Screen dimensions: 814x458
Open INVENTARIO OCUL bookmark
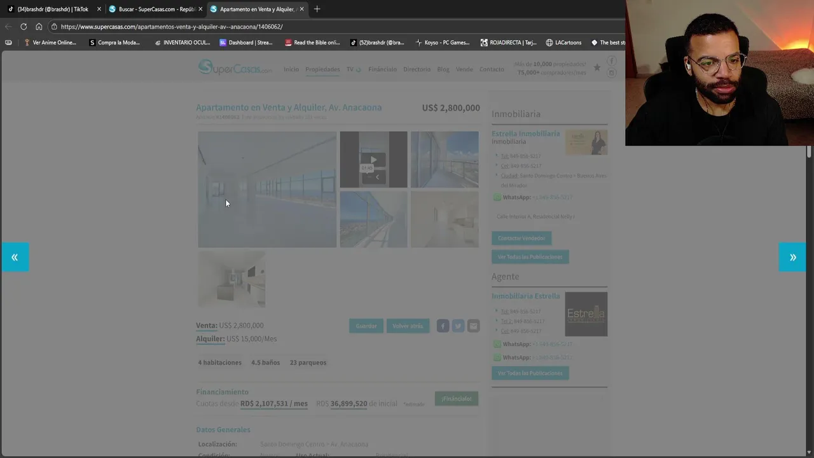[182, 43]
